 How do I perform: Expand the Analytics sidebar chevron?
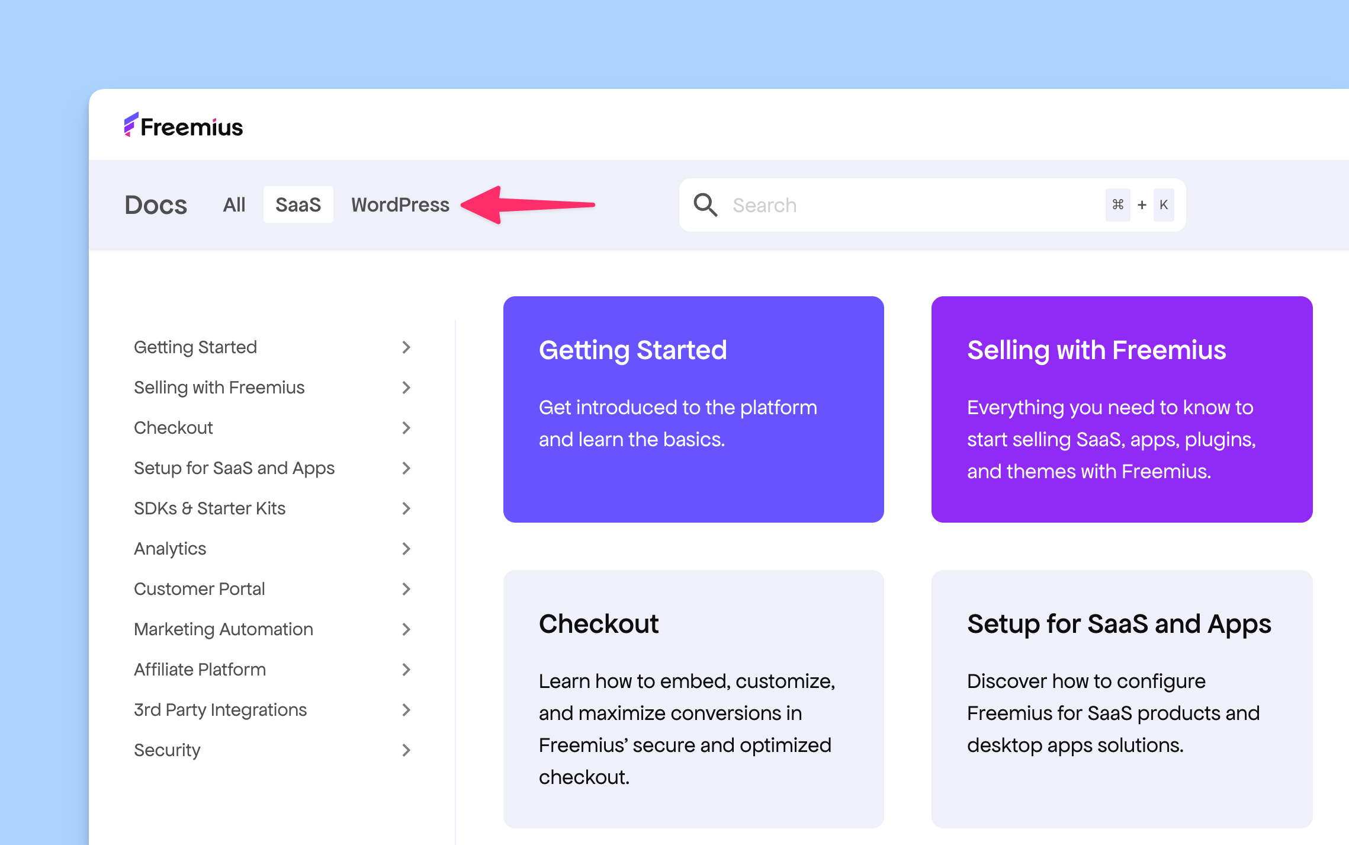(406, 549)
